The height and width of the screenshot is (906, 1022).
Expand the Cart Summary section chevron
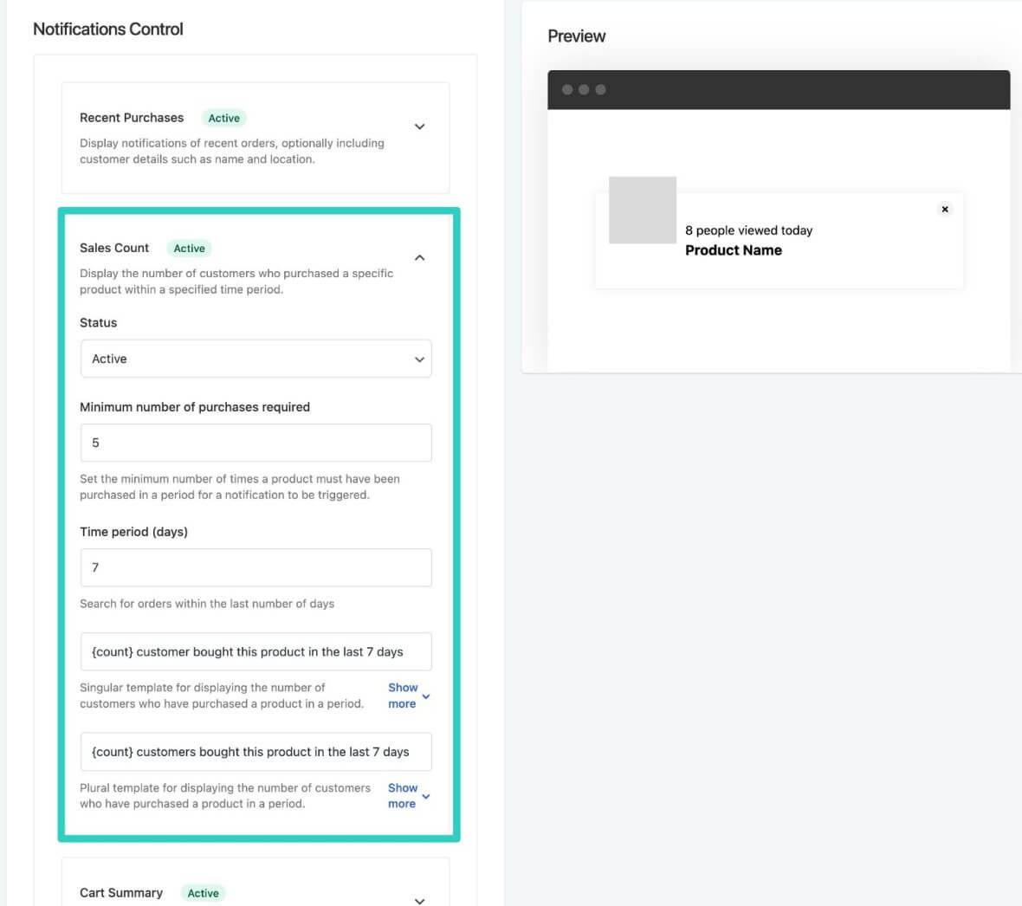tap(419, 901)
